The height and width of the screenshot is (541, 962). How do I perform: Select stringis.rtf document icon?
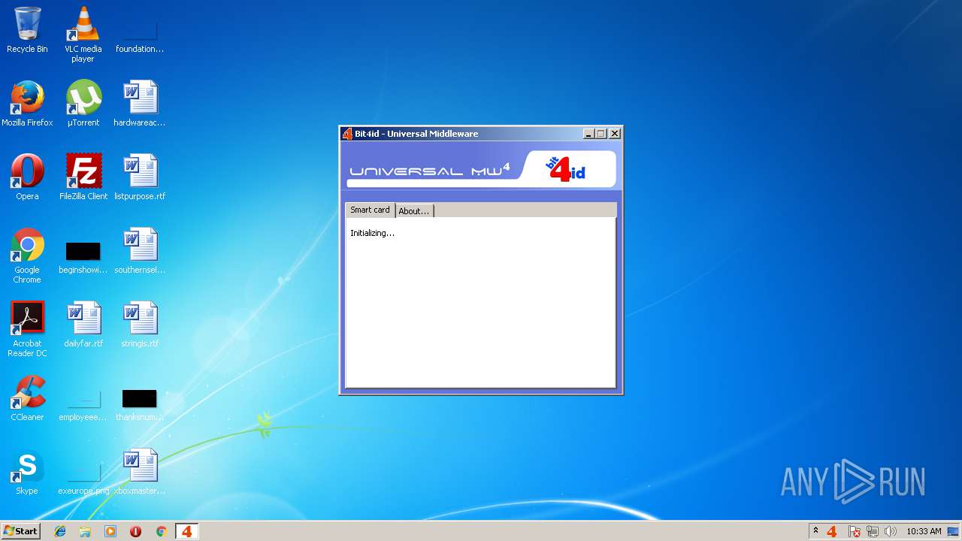tap(140, 325)
